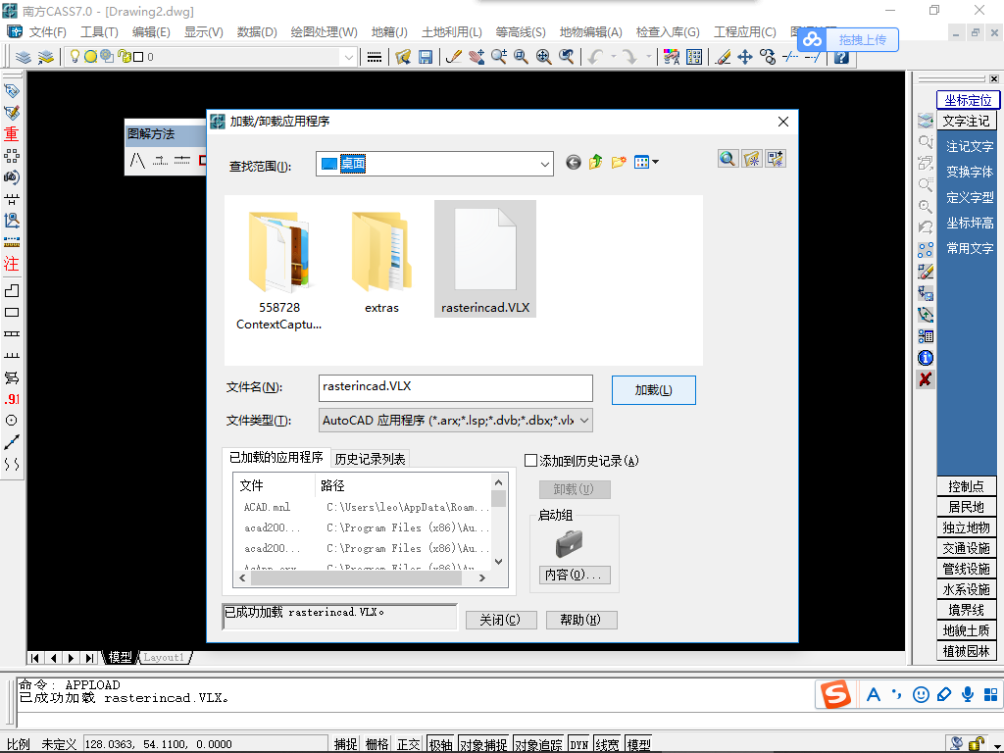Viewport: 1004px width, 753px height.
Task: Click the zoom window icon
Action: click(522, 57)
